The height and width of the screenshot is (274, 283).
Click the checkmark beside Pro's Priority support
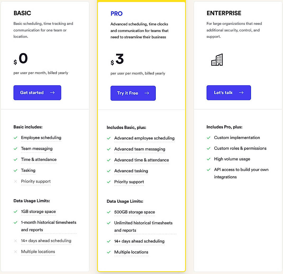109,182
